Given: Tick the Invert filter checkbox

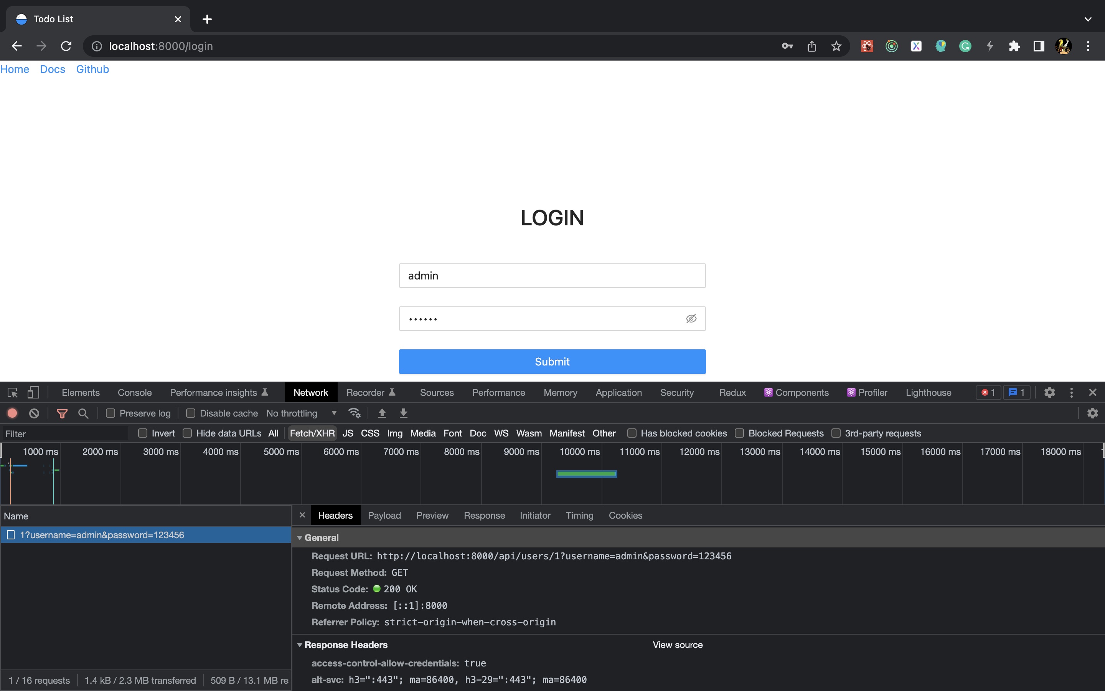Looking at the screenshot, I should pyautogui.click(x=143, y=433).
